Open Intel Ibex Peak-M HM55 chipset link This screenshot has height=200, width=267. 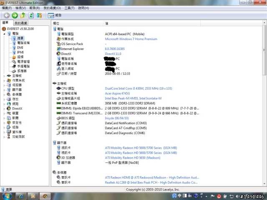133,98
